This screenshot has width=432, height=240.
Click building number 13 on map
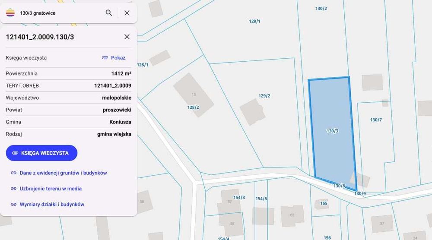194,95
